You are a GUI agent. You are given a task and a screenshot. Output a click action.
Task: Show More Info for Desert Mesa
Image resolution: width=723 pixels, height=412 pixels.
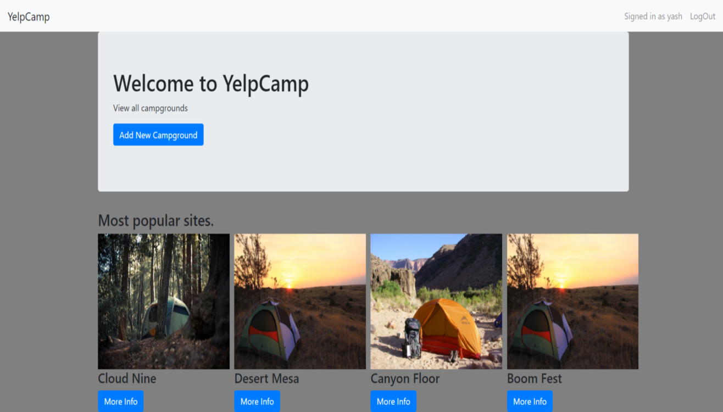[257, 402]
